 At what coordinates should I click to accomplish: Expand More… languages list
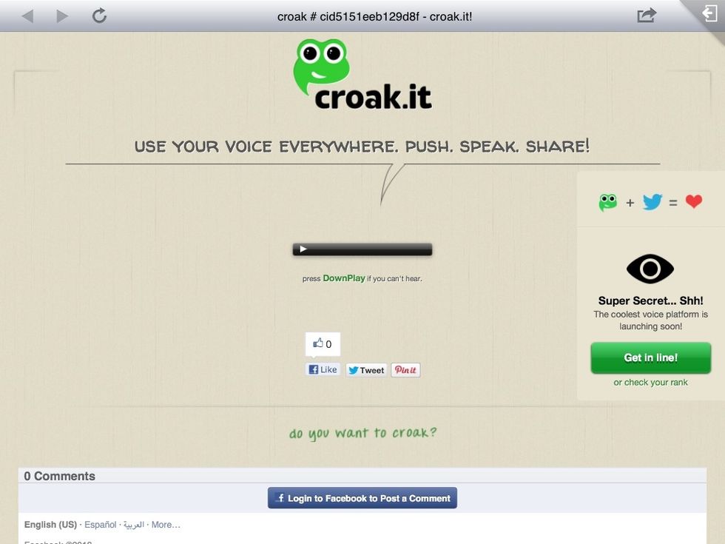click(x=166, y=525)
